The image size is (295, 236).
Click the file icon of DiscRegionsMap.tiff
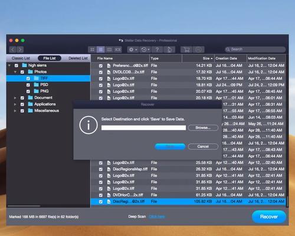coord(109,169)
